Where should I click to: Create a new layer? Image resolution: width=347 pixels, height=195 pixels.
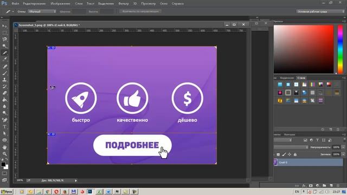click(x=331, y=185)
